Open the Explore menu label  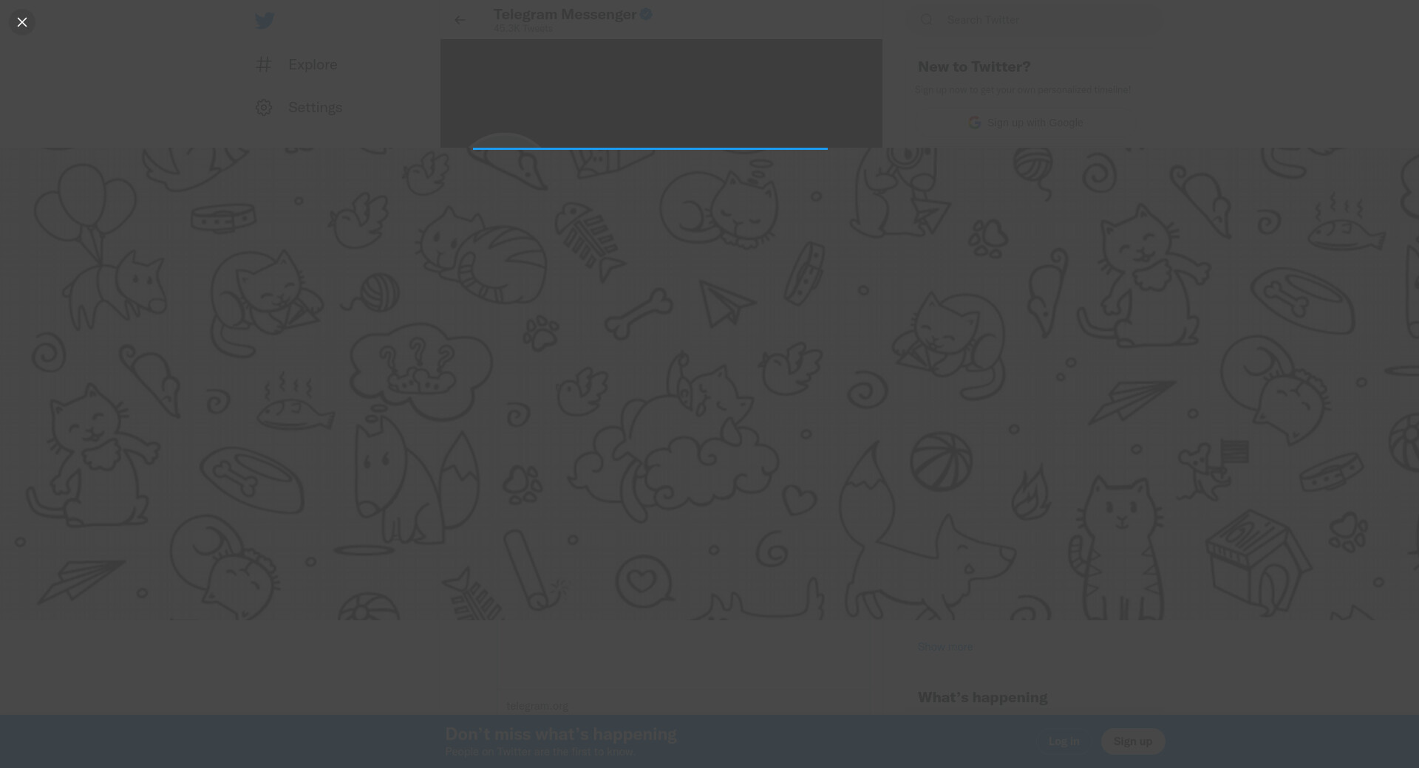coord(313,65)
